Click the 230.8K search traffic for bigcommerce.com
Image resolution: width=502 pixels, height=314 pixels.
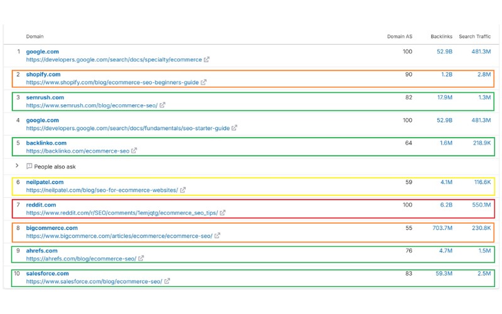tap(481, 228)
